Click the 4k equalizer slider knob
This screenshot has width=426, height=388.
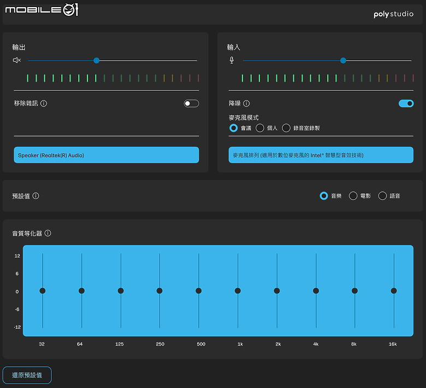tap(316, 291)
